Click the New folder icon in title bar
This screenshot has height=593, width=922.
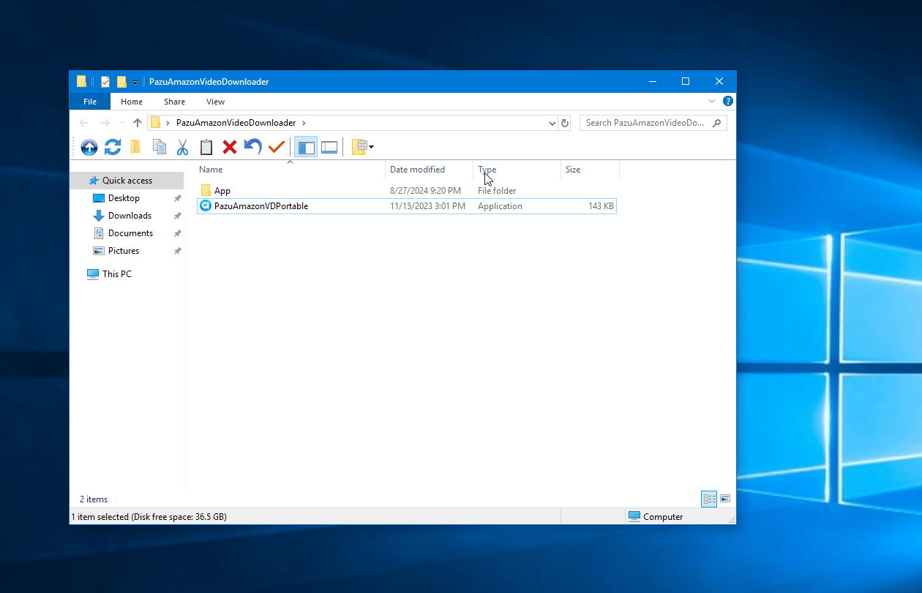point(121,81)
